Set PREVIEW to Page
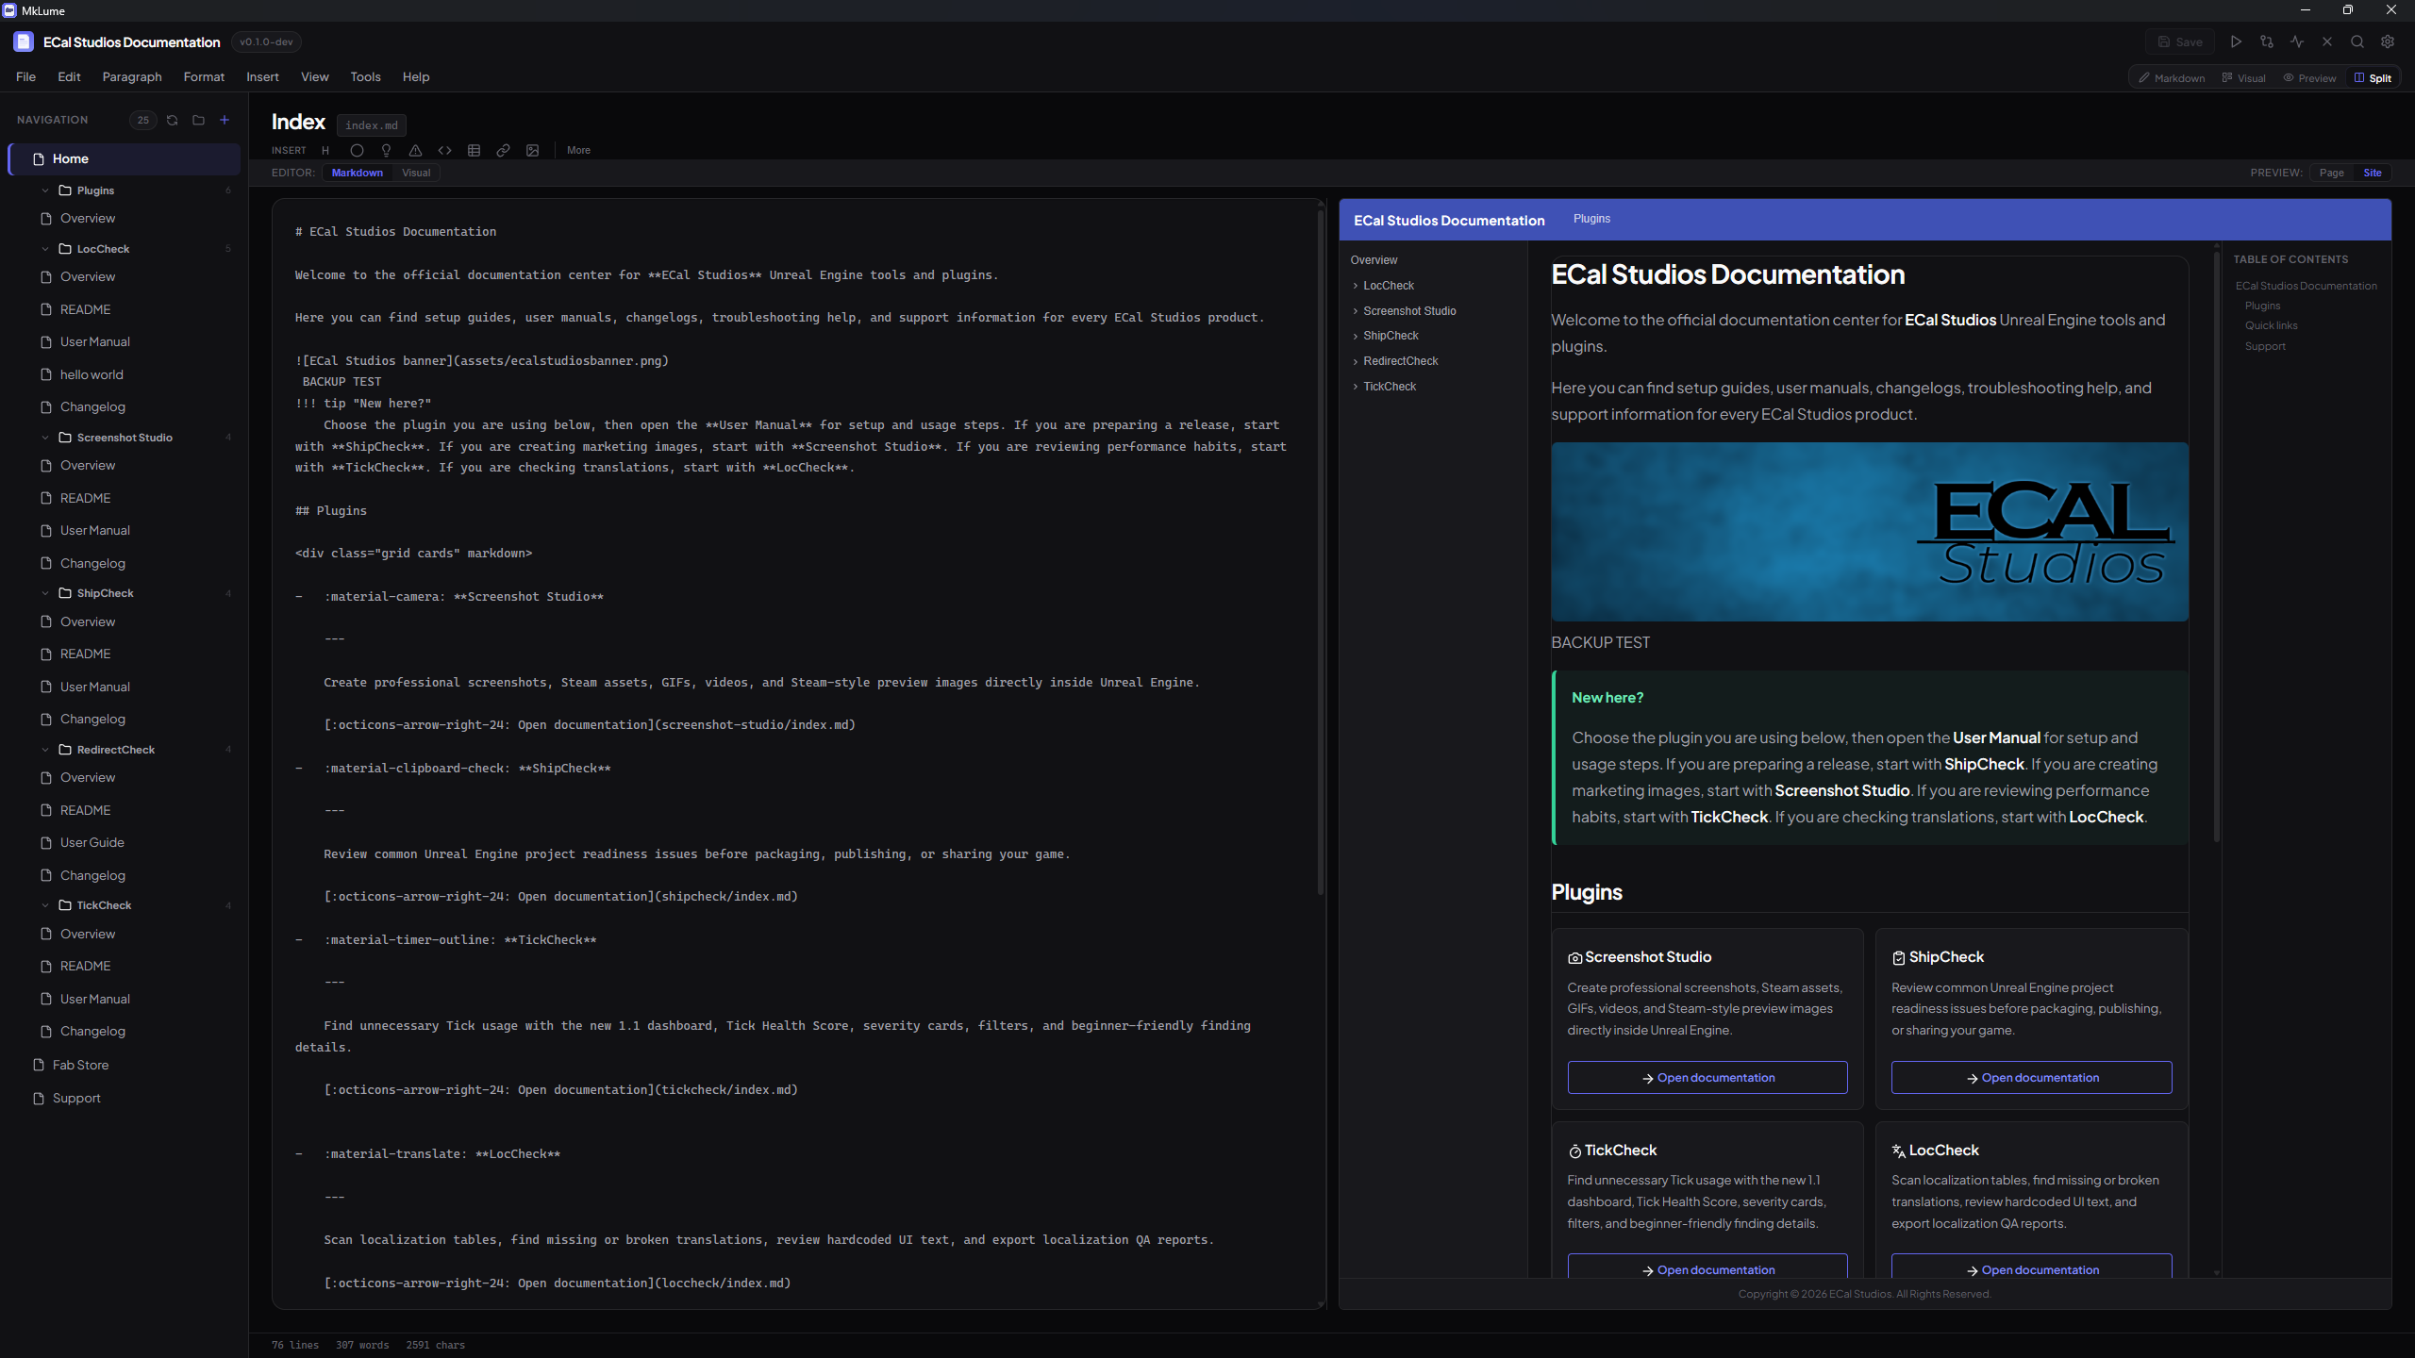 coord(2331,173)
